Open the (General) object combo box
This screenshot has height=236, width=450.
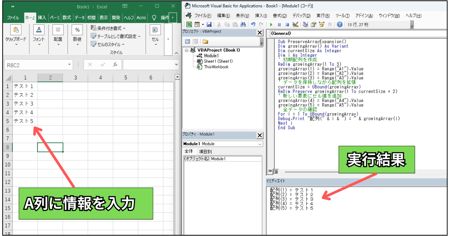[358, 33]
